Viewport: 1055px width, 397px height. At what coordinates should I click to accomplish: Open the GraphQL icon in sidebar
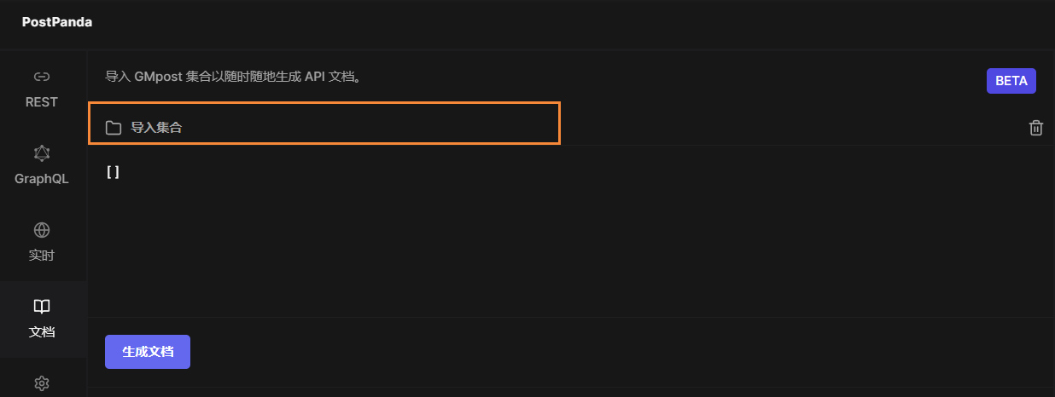pos(42,153)
